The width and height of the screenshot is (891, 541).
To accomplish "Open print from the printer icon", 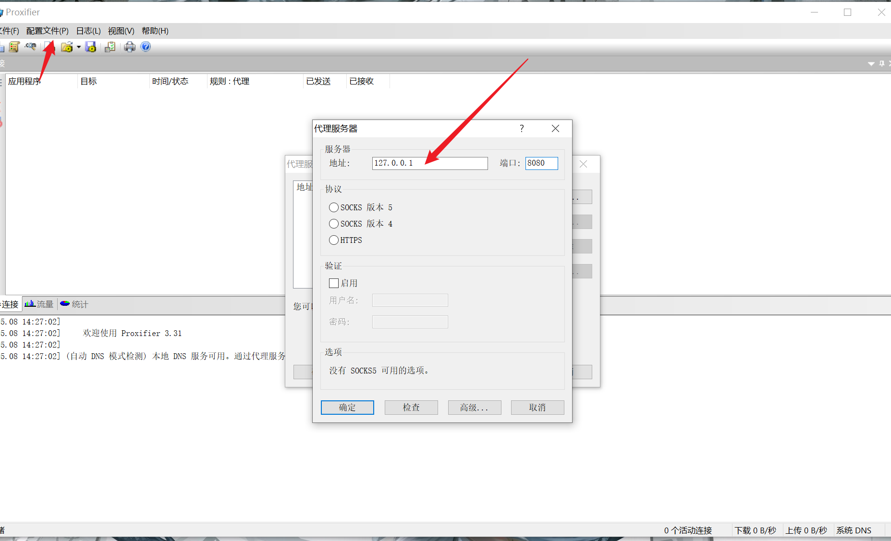I will click(130, 47).
